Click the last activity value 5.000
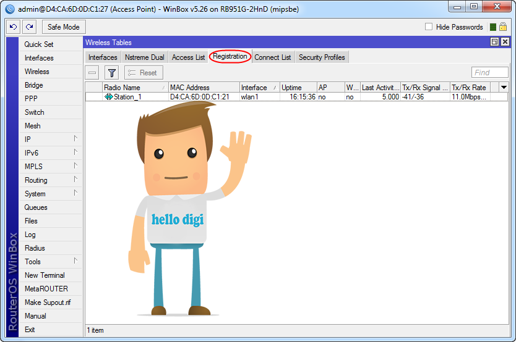Image resolution: width=516 pixels, height=342 pixels. tap(390, 97)
